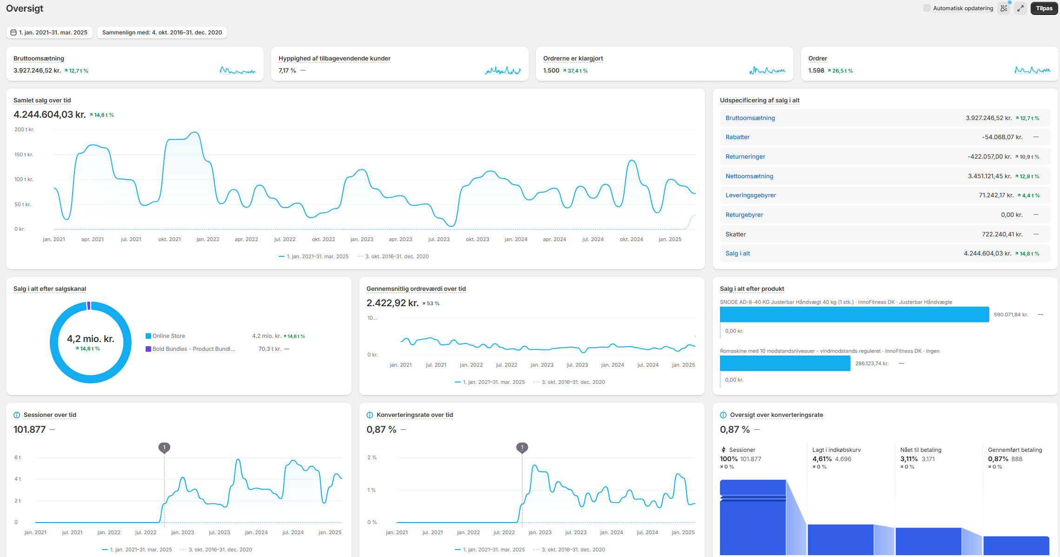
Task: Click the lightning icon next to Sessioner
Action: coord(723,450)
